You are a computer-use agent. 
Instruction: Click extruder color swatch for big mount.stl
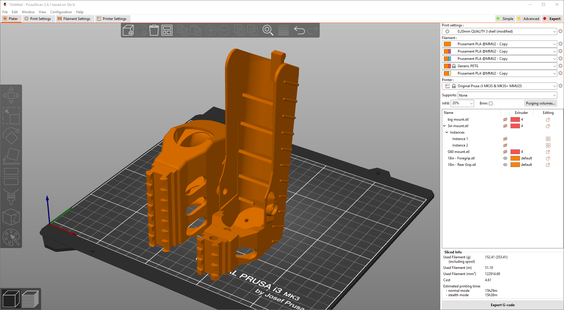(x=515, y=119)
